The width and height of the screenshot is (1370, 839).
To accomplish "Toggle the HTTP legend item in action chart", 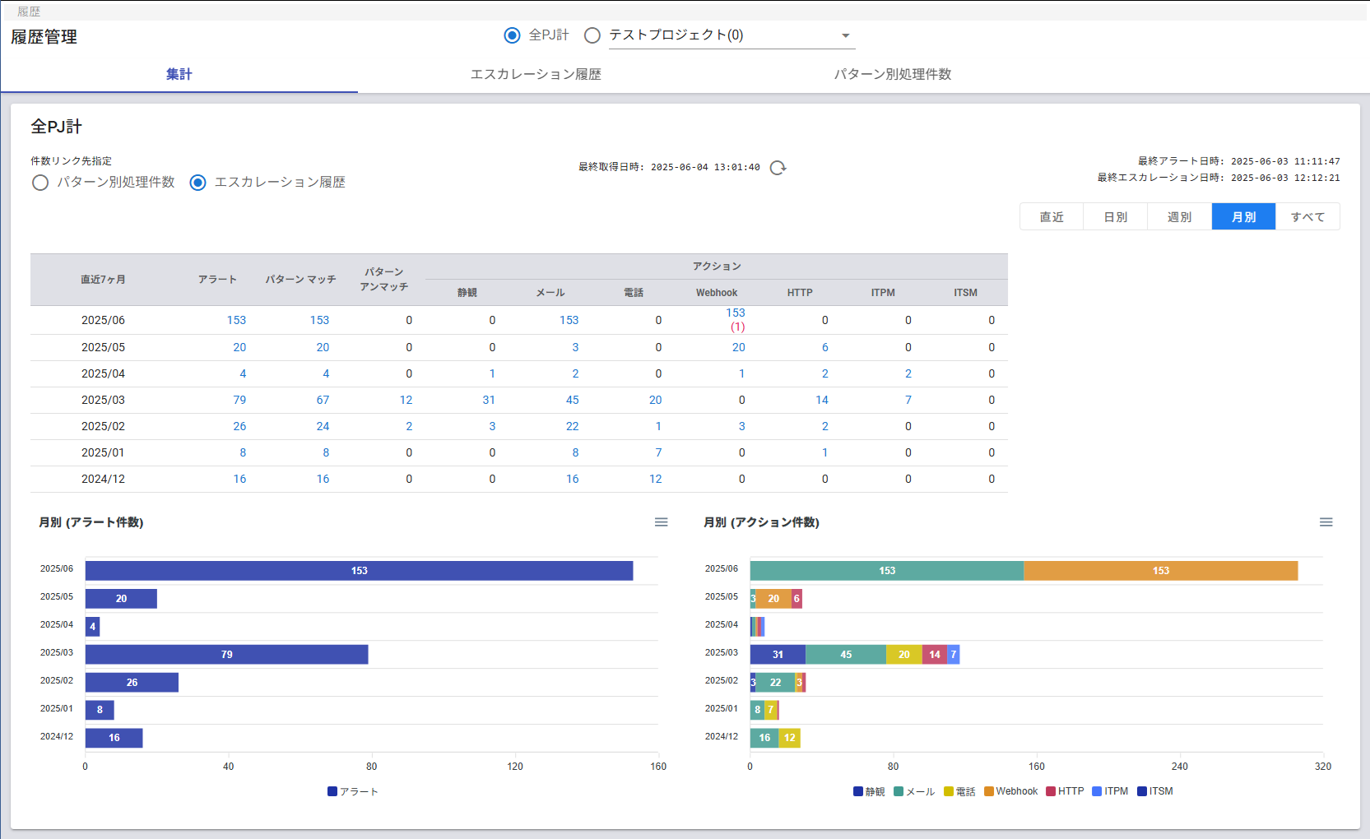I will [x=1065, y=791].
